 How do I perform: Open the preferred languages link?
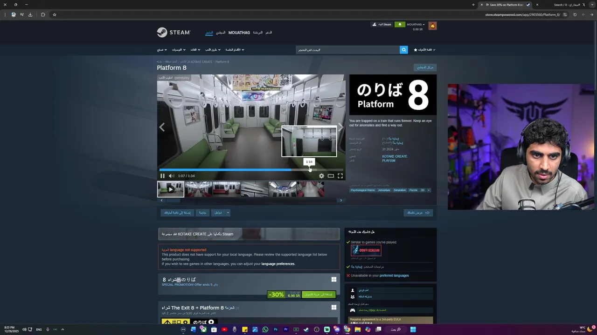[394, 275]
